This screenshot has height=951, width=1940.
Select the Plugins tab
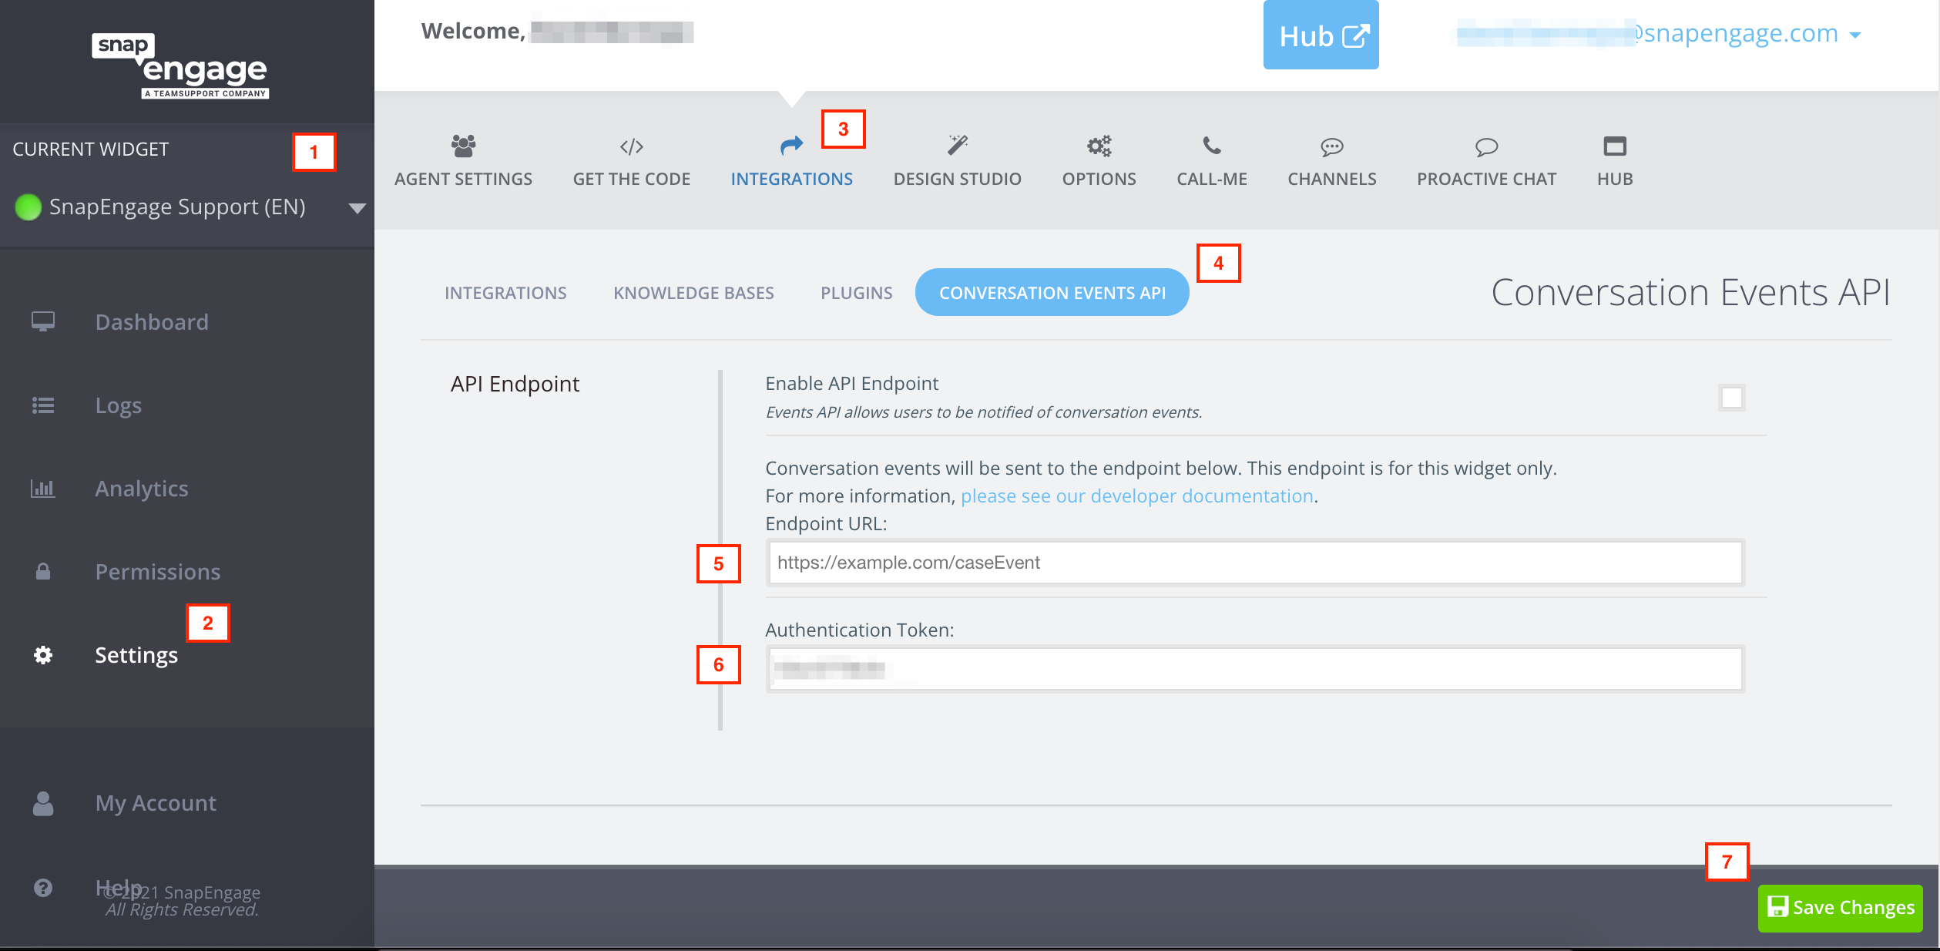(858, 292)
